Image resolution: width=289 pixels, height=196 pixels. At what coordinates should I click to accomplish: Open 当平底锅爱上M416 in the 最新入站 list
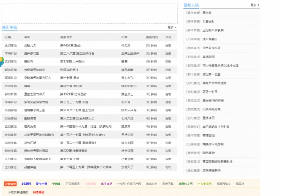click(x=216, y=127)
